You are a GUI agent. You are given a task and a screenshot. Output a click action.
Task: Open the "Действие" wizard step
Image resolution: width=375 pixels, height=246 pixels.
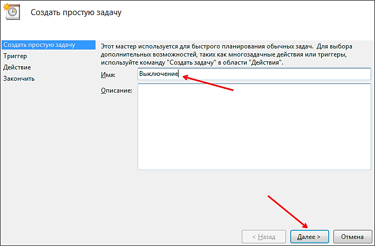(17, 67)
